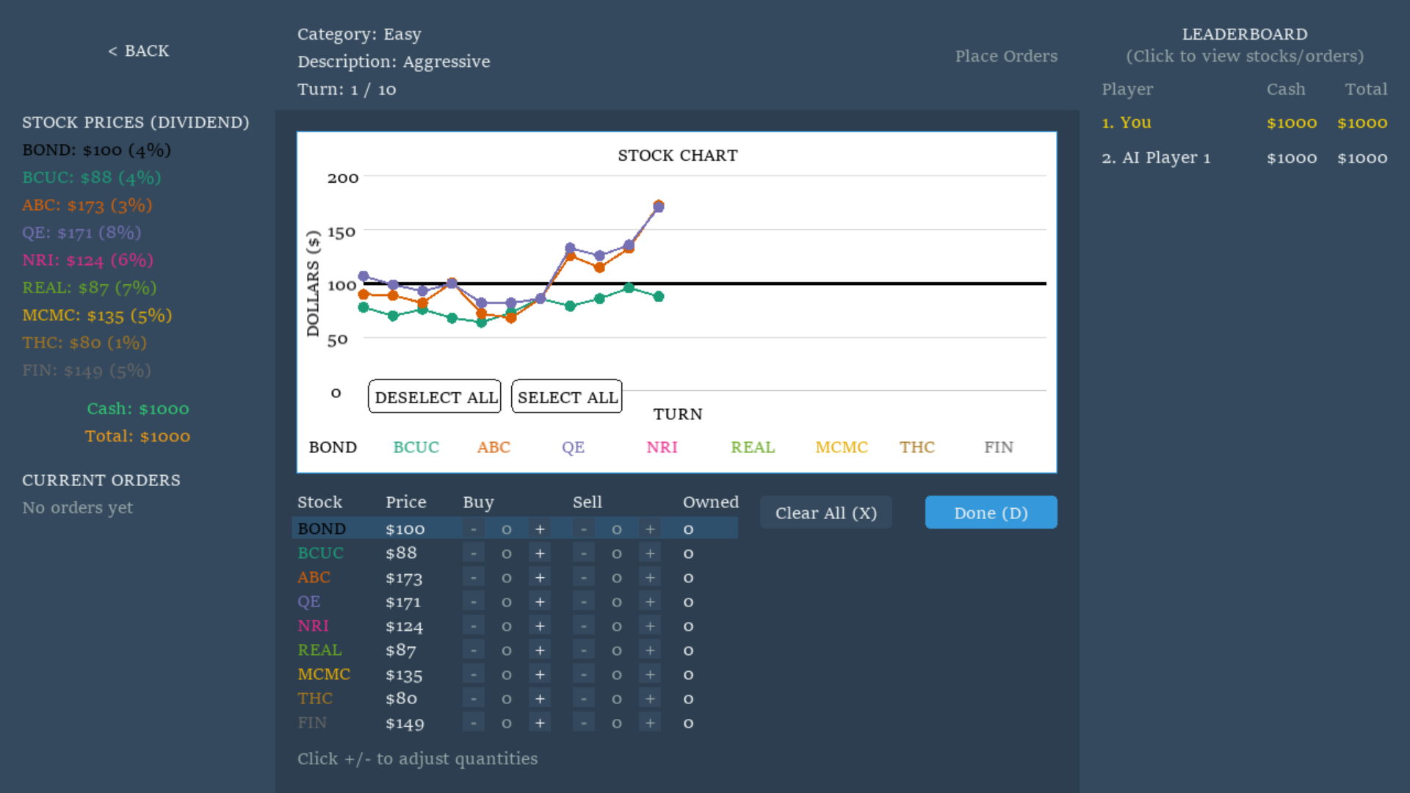
Task: Click 'Place Orders' header text
Action: click(x=1006, y=56)
